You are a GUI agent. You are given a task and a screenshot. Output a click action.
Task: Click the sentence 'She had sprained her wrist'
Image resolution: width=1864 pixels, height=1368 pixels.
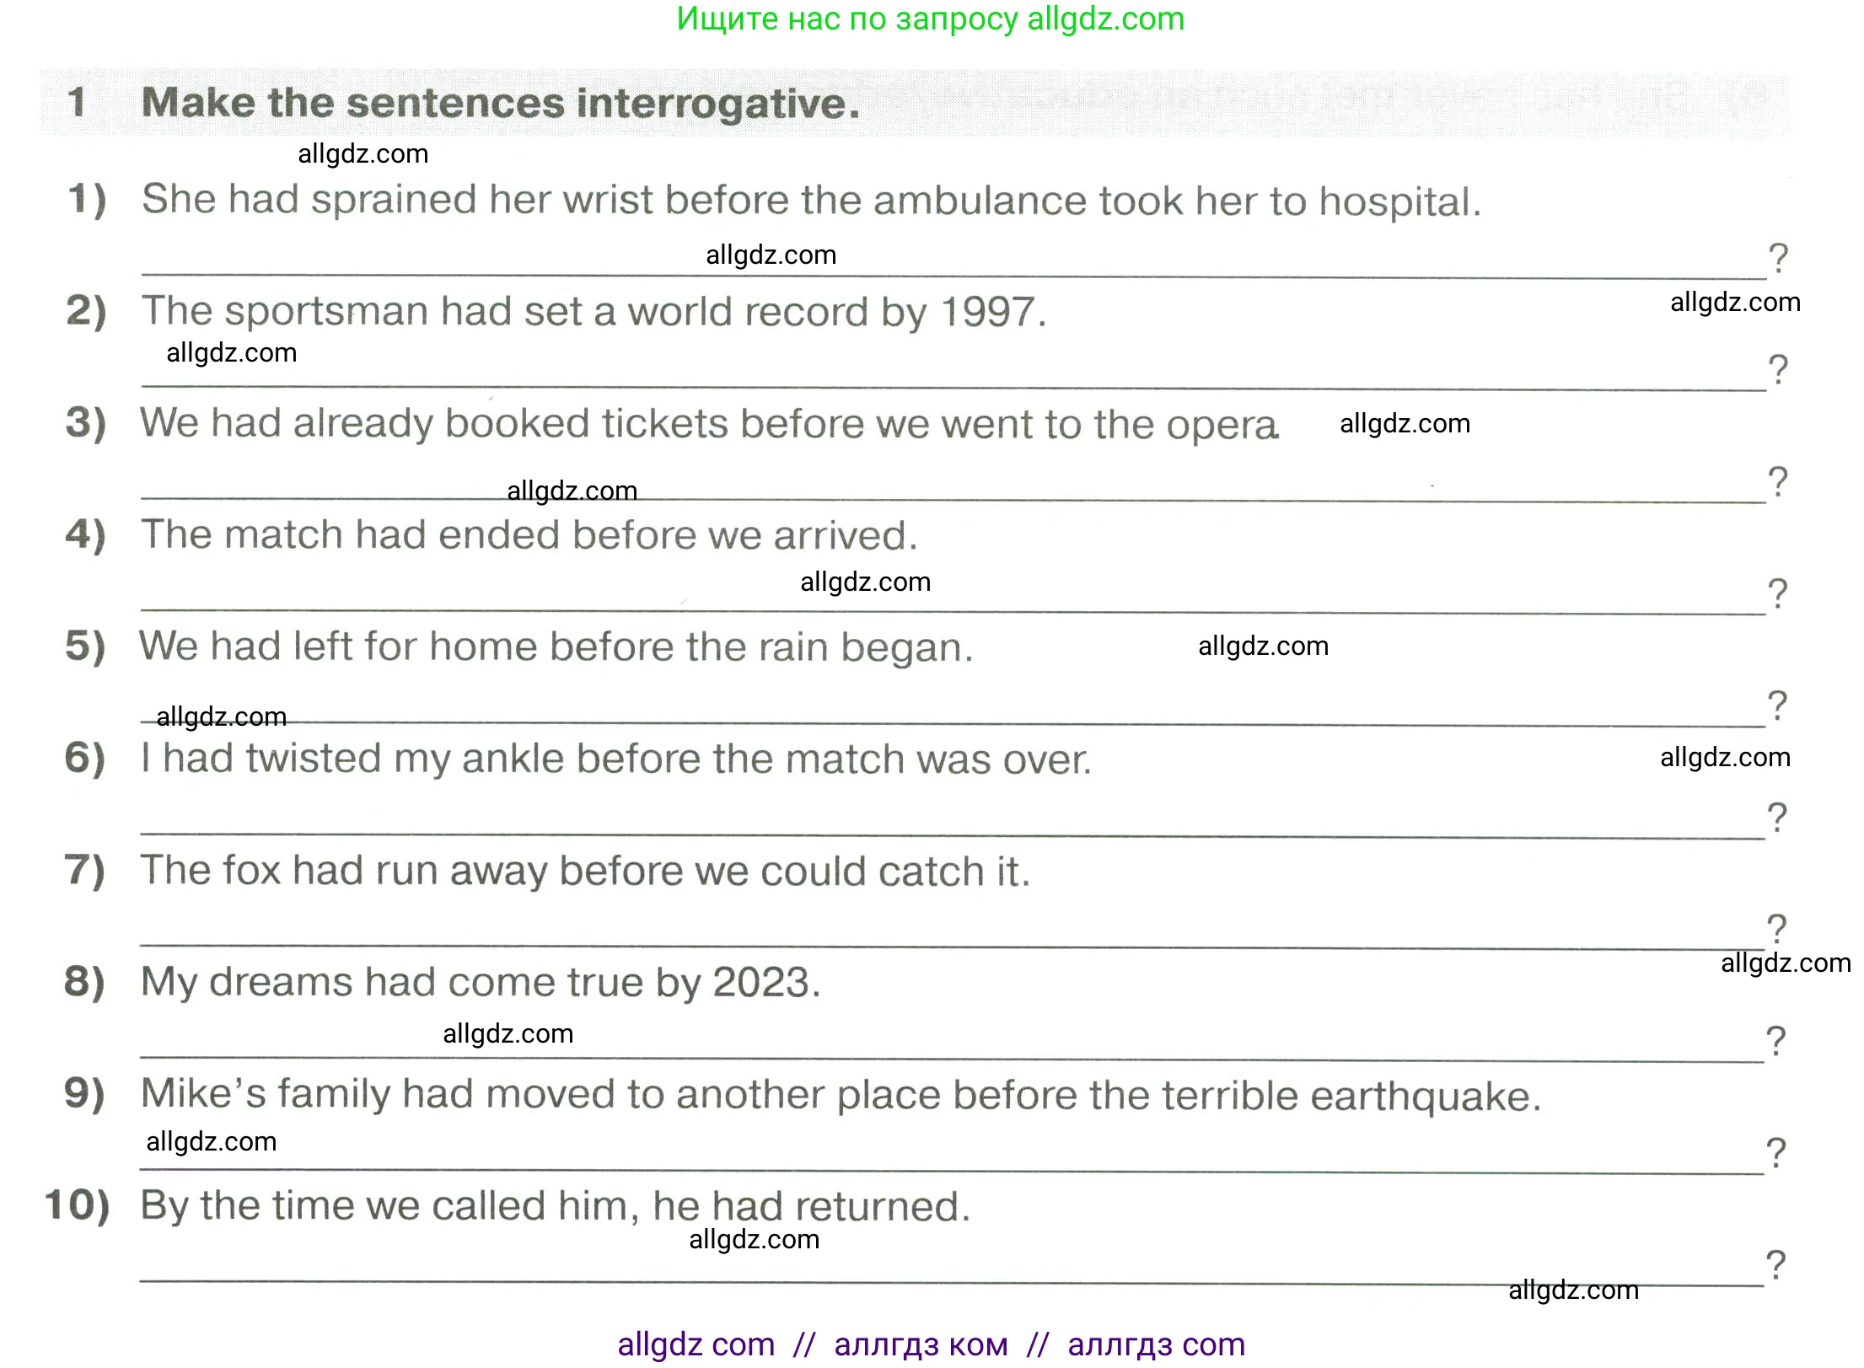[810, 201]
